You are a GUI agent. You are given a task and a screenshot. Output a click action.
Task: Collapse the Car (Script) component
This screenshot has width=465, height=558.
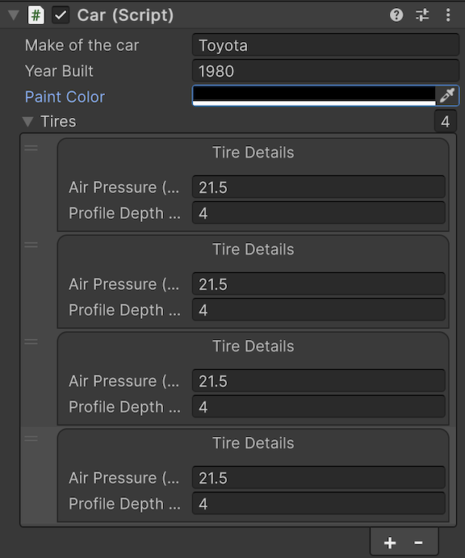14,15
